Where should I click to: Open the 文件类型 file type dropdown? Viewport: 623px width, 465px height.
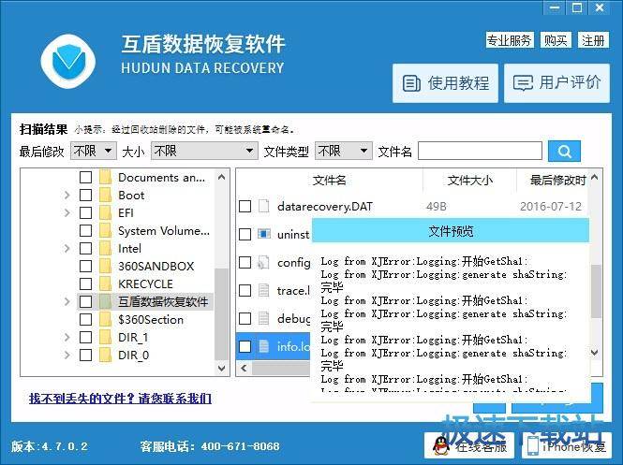(x=343, y=152)
